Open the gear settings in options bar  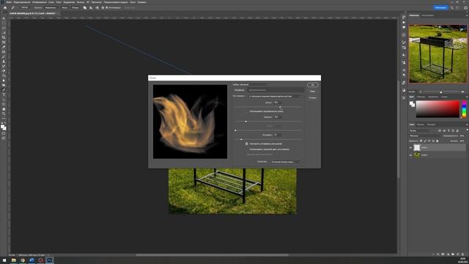pos(103,8)
